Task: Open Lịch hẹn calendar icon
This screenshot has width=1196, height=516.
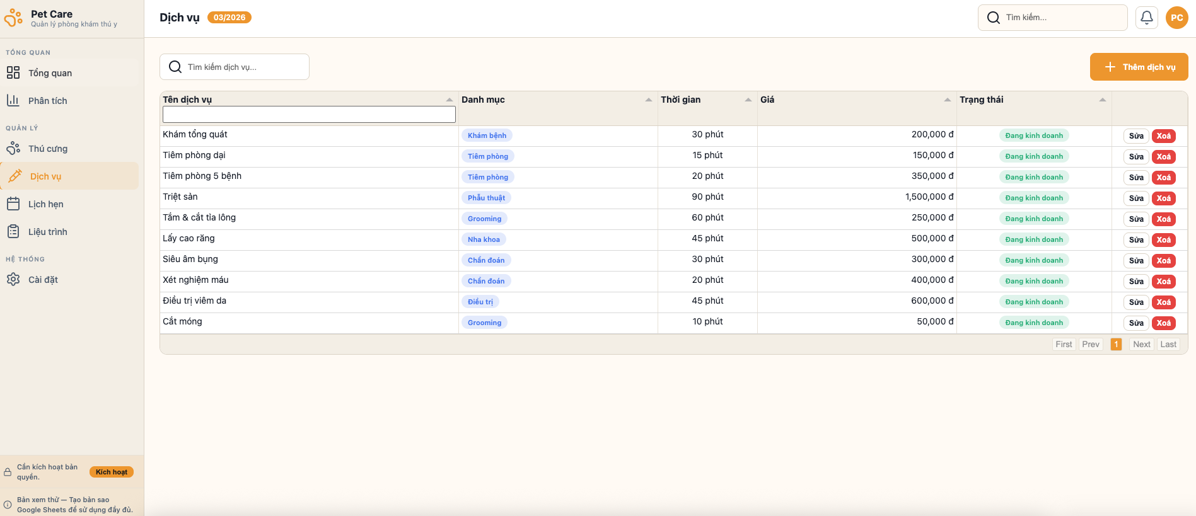Action: click(13, 204)
